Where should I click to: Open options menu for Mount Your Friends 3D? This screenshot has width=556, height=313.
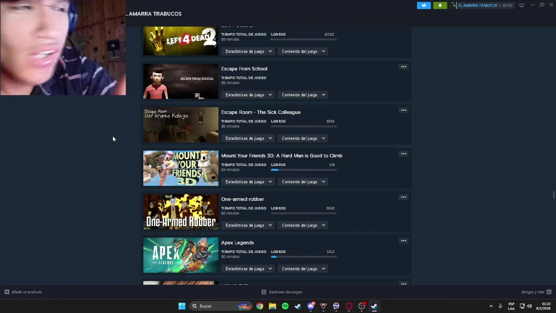[404, 153]
